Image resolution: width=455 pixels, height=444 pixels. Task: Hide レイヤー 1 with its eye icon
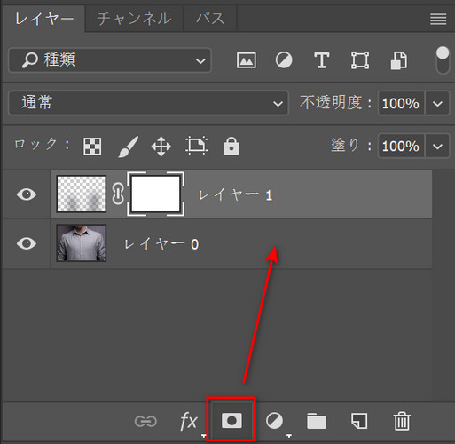(x=27, y=194)
